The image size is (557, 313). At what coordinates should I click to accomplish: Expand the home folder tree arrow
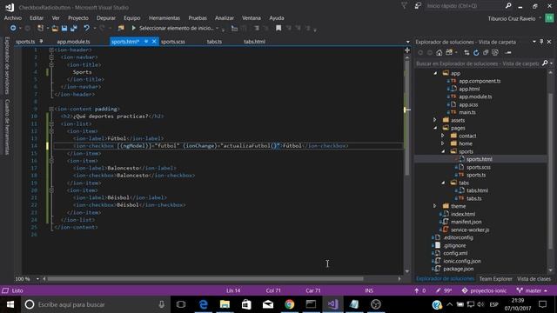tap(443, 143)
